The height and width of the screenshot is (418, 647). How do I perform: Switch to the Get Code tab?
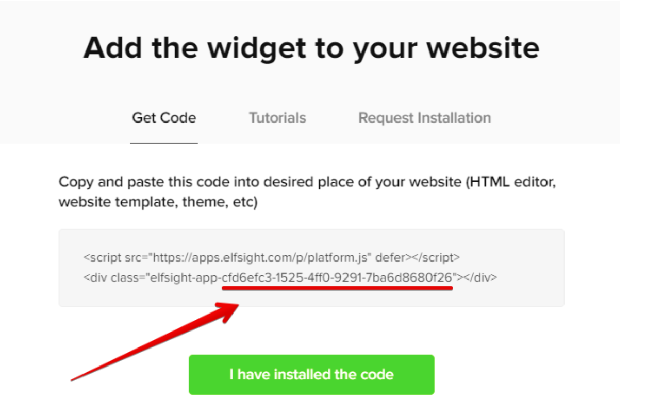tap(164, 117)
